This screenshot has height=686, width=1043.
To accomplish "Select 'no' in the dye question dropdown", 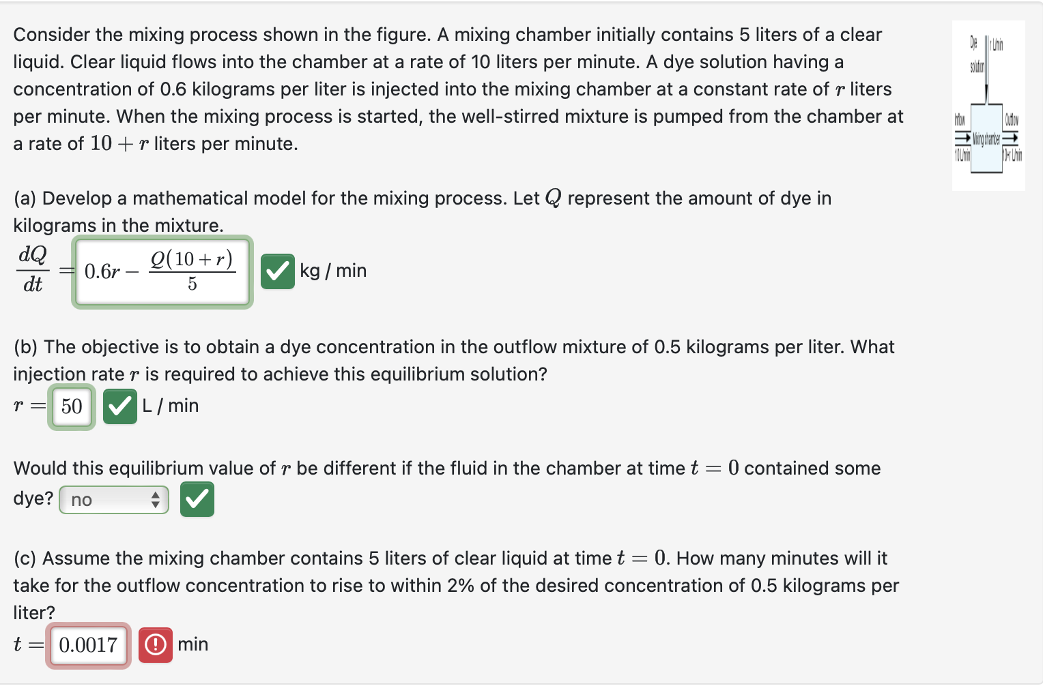I will (102, 499).
